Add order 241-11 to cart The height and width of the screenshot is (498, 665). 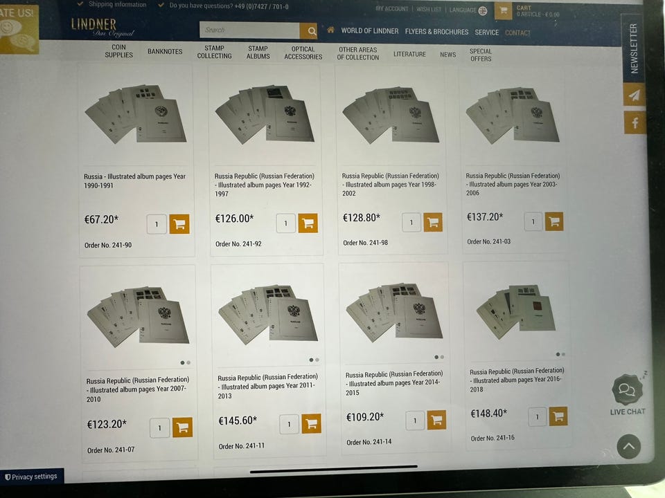point(311,423)
